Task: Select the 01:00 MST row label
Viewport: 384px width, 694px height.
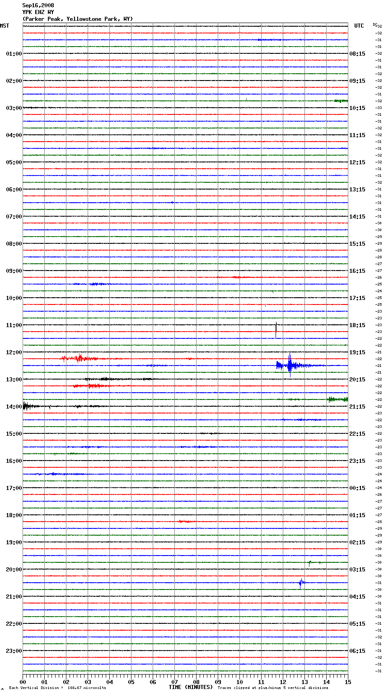Action: pos(14,54)
